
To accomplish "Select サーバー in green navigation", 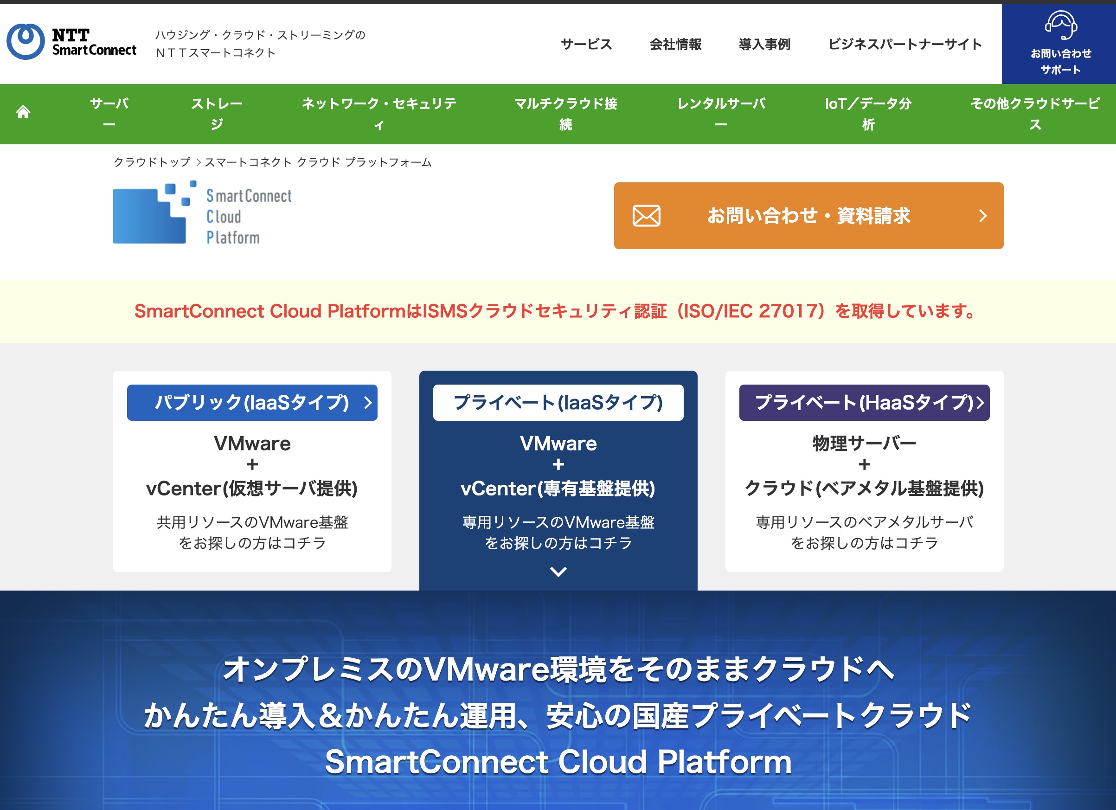I will [109, 114].
